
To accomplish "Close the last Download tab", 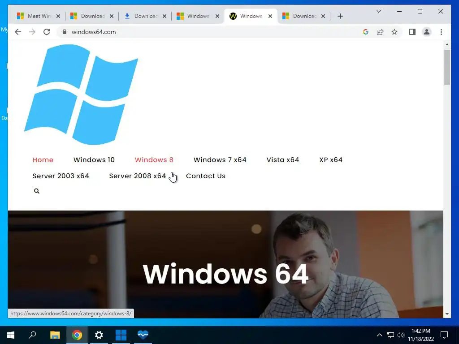I will (323, 16).
